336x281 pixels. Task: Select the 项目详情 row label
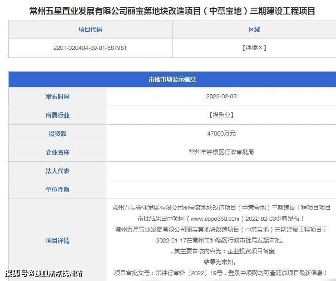tap(58, 241)
